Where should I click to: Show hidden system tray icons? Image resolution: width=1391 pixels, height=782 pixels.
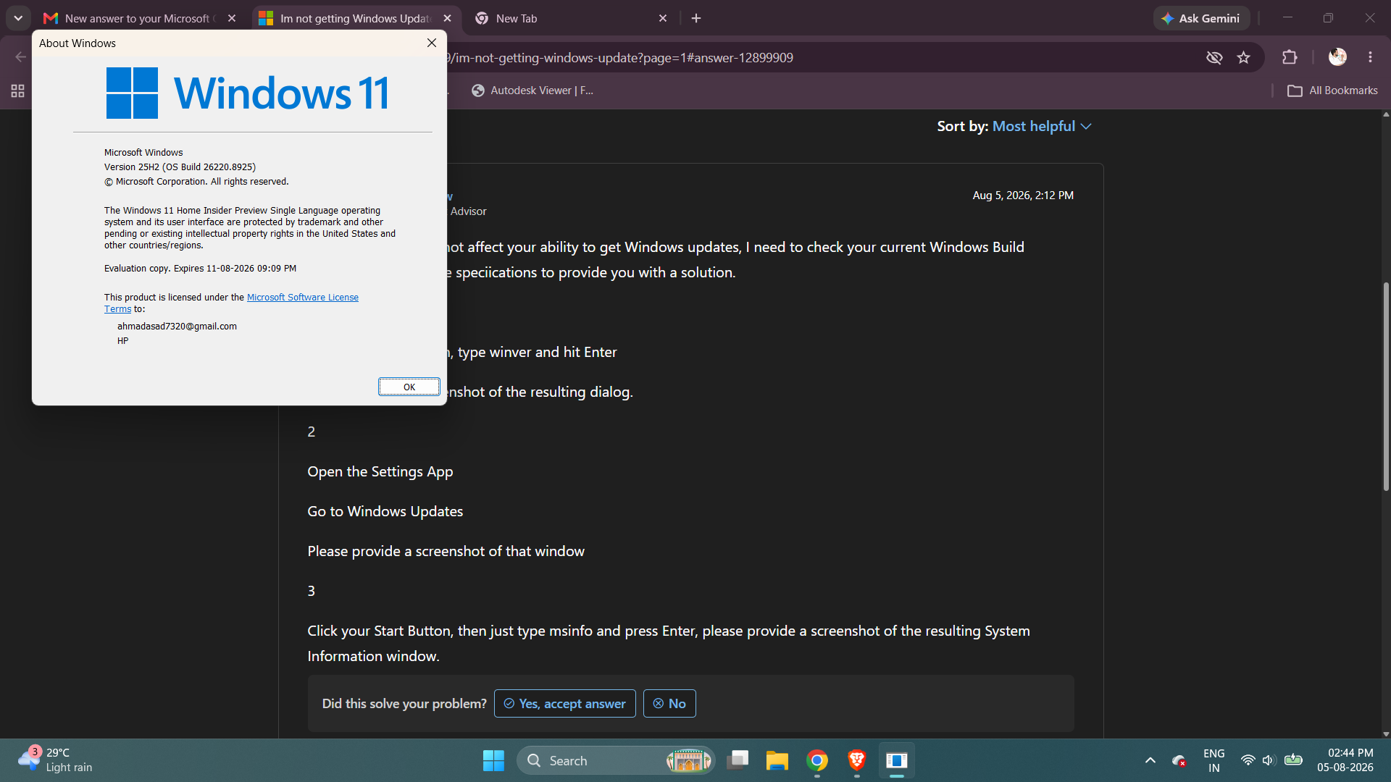(1150, 760)
